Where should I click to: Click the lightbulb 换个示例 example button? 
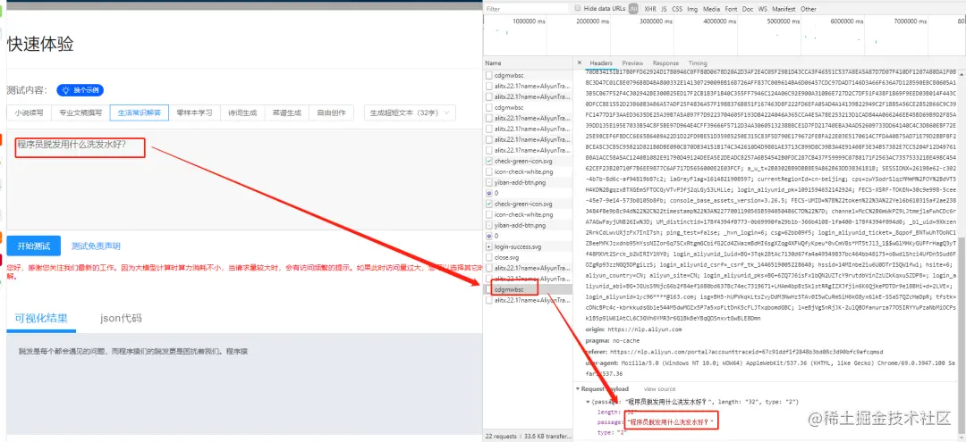[80, 90]
